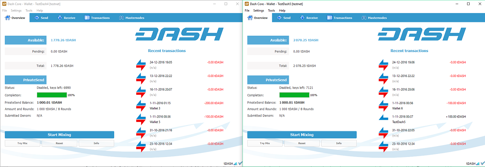Click TestDash5 transaction icon dated 13-12-2016 22:22
Image resolution: width=485 pixels, height=167 pixels.
[383, 78]
